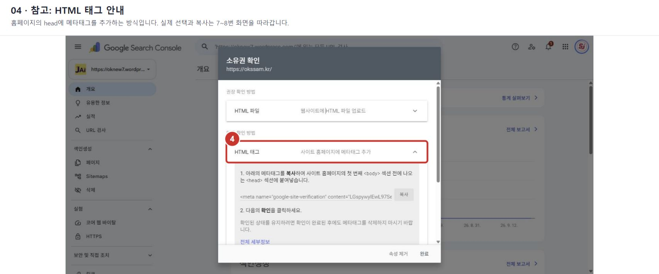The width and height of the screenshot is (659, 274).
Task: Click the magnifier icon beside URL 검사
Action: pyautogui.click(x=78, y=130)
